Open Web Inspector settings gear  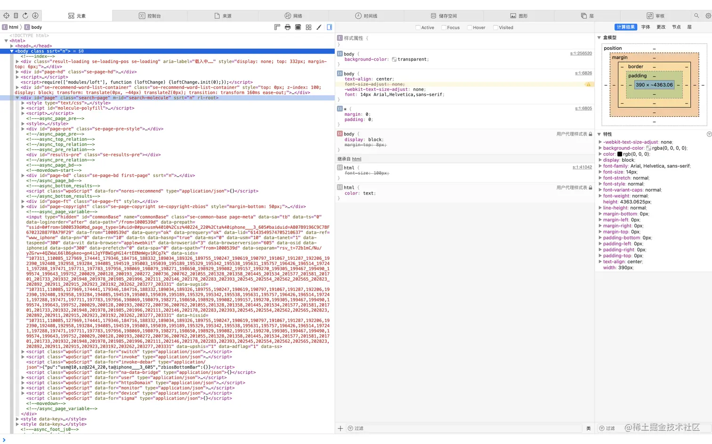click(x=708, y=16)
